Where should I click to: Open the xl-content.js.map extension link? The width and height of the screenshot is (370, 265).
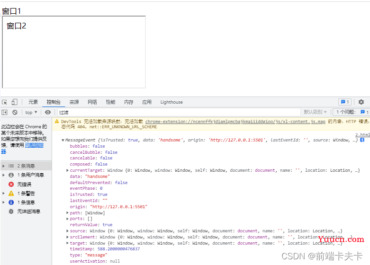coord(235,122)
